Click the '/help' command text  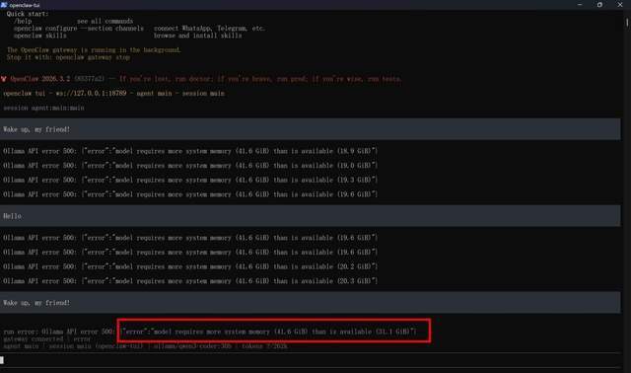click(23, 21)
